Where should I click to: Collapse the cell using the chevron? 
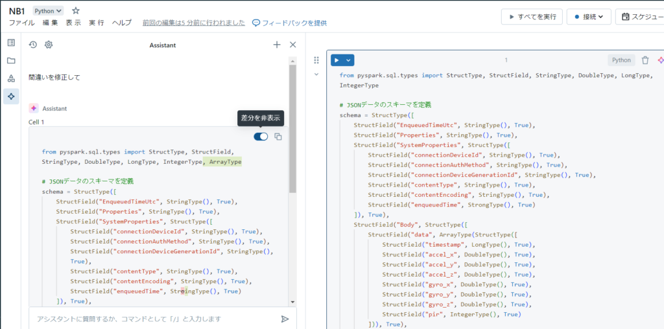[x=316, y=74]
